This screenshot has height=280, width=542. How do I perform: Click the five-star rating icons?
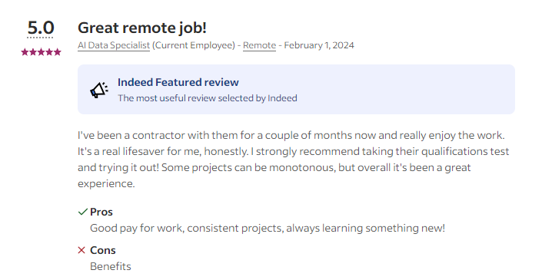coord(42,52)
